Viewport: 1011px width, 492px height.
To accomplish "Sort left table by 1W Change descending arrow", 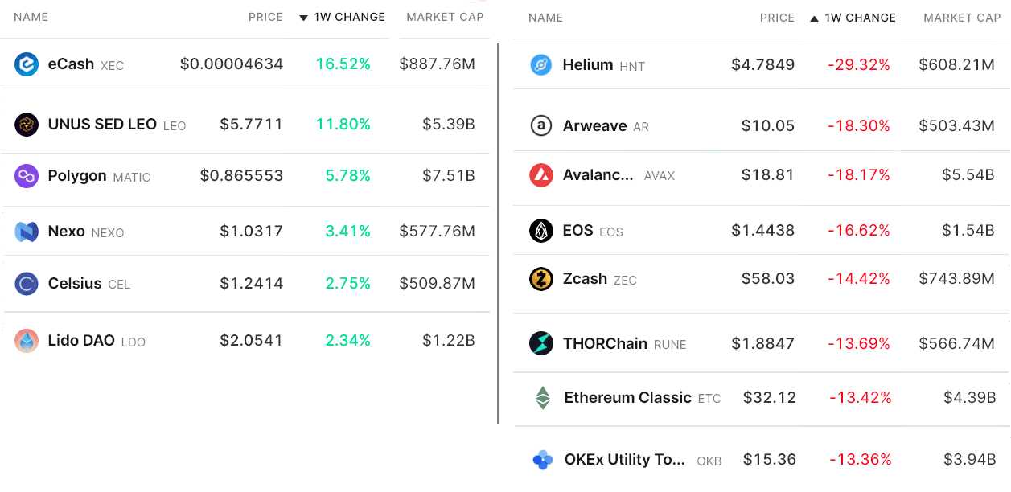I will [303, 18].
